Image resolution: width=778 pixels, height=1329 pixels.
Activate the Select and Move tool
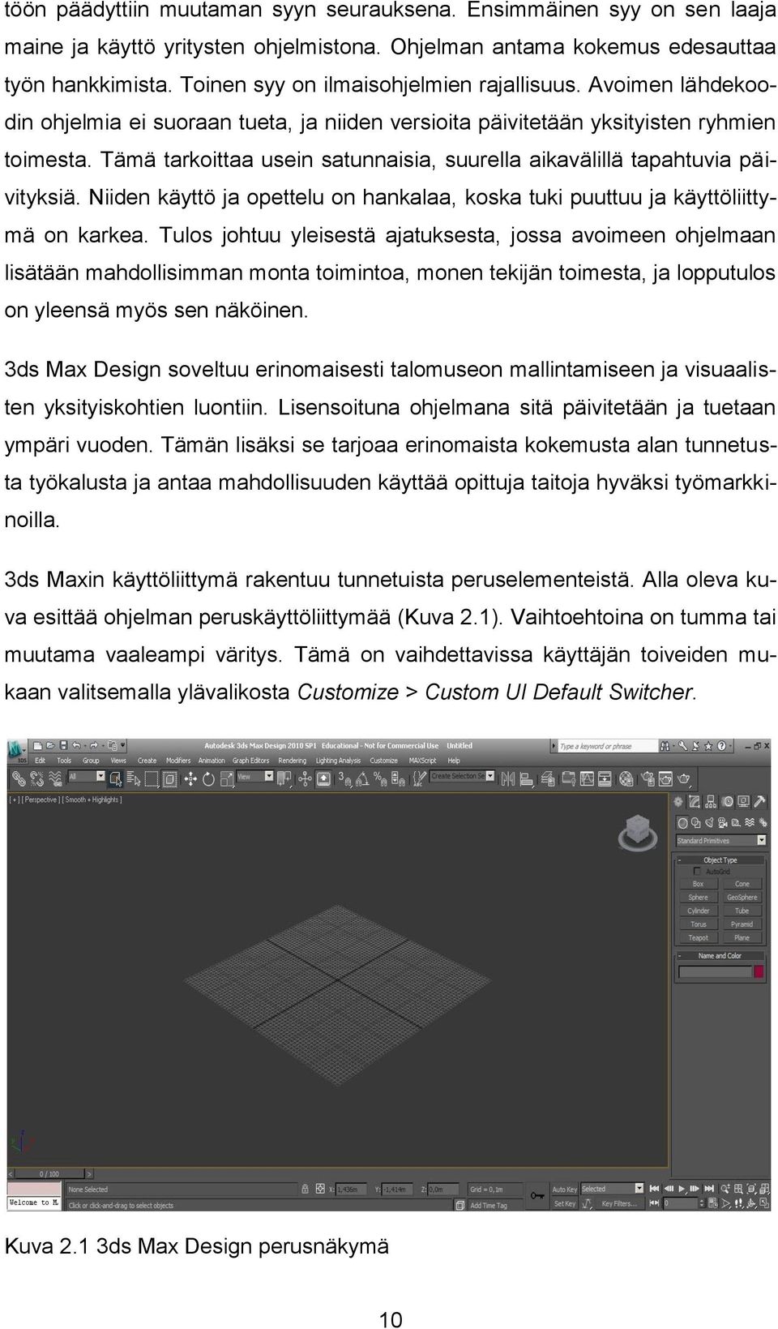click(x=190, y=779)
